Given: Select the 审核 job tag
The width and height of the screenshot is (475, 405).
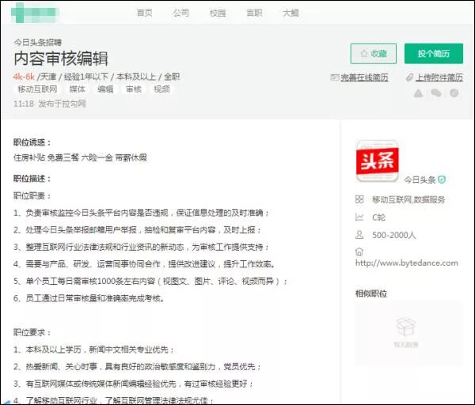Looking at the screenshot, I should click(x=133, y=89).
